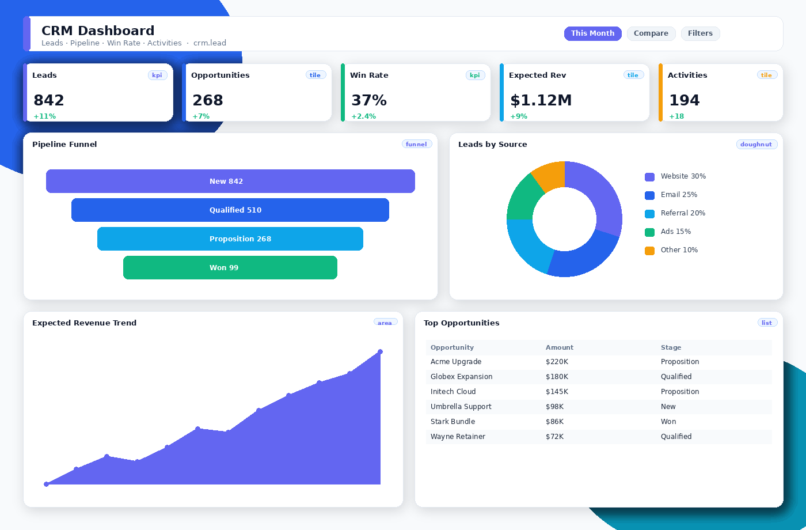The image size is (806, 530).
Task: Open the Umbrella Support opportunity
Action: click(599, 407)
